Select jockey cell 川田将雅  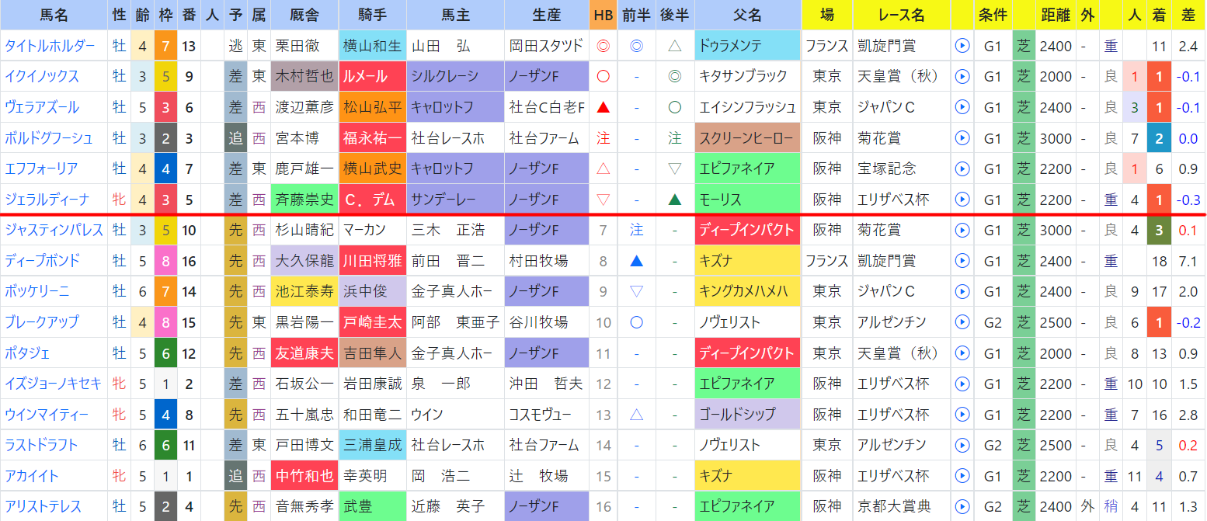point(373,261)
